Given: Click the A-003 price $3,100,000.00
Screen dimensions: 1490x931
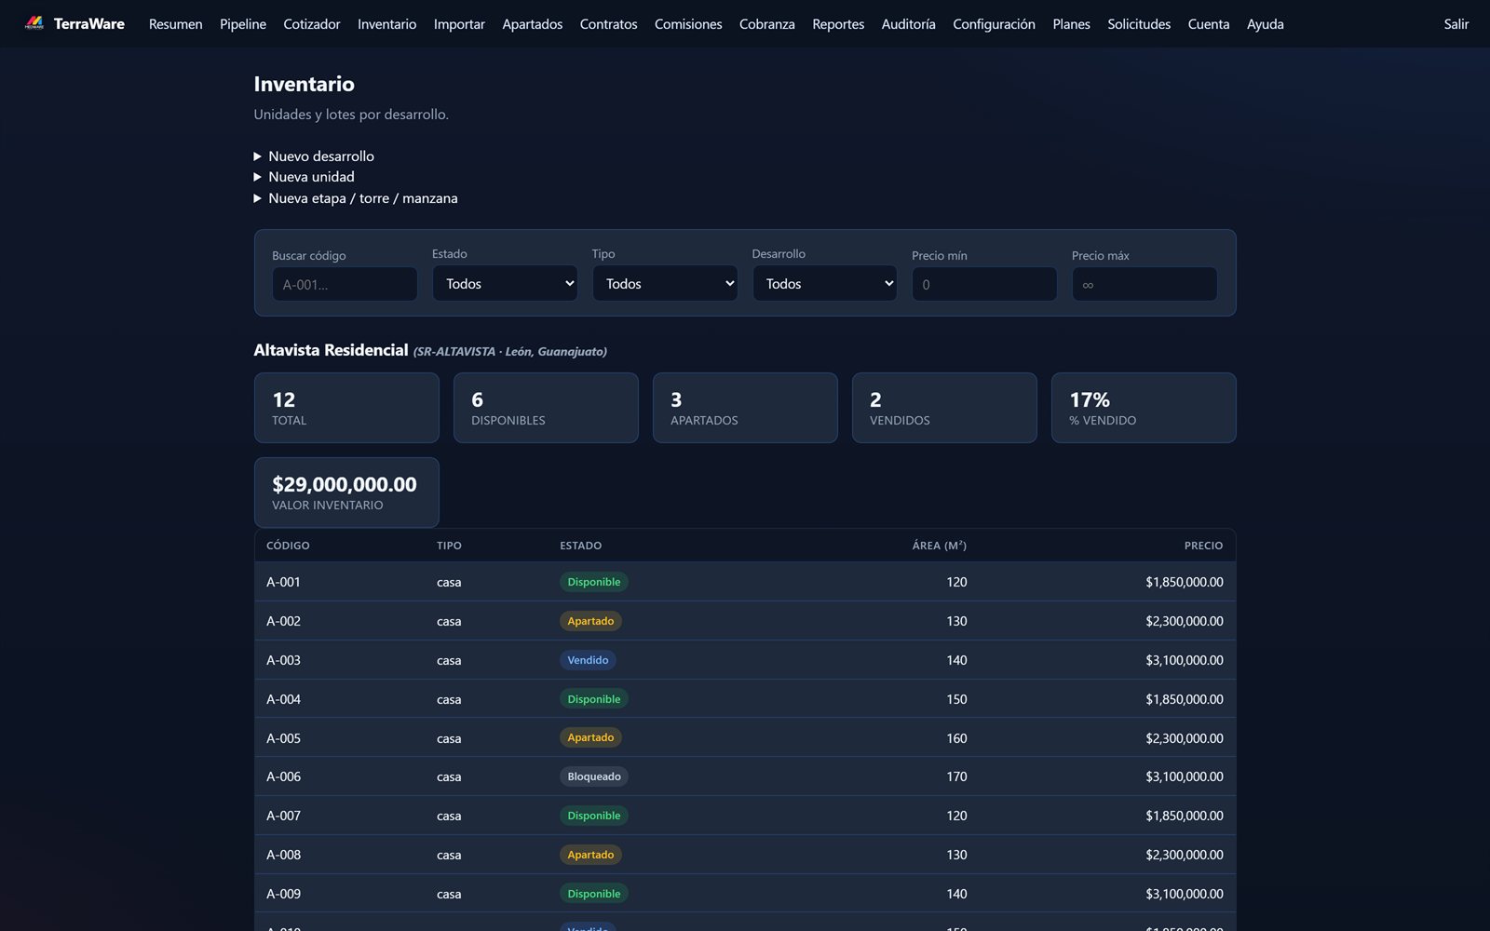Looking at the screenshot, I should click(x=1185, y=660).
